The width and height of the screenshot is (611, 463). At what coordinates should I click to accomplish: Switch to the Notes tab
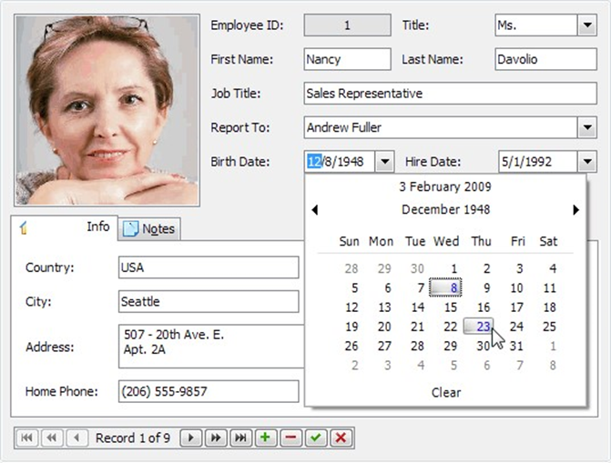[x=150, y=229]
